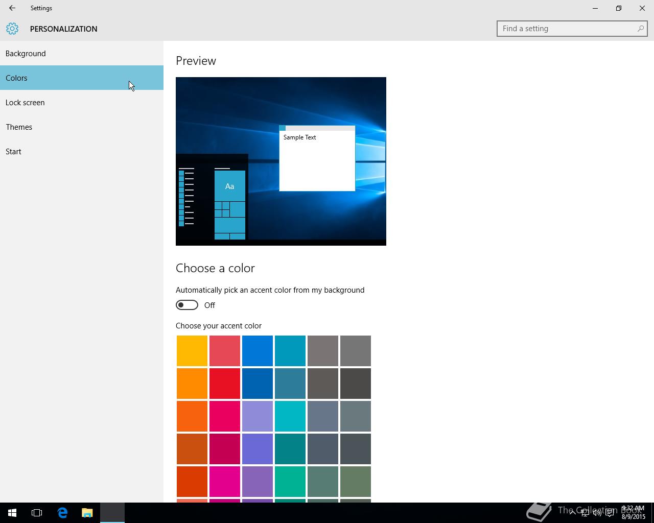Select the warm gray accent, top row

click(x=323, y=351)
